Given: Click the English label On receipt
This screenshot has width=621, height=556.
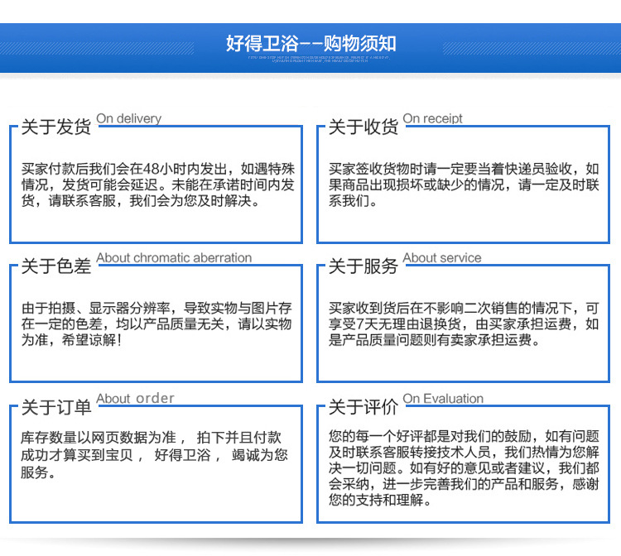Looking at the screenshot, I should [432, 118].
